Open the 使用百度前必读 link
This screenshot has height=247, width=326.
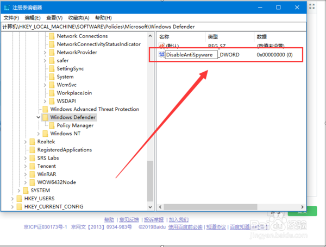[x=185, y=227]
